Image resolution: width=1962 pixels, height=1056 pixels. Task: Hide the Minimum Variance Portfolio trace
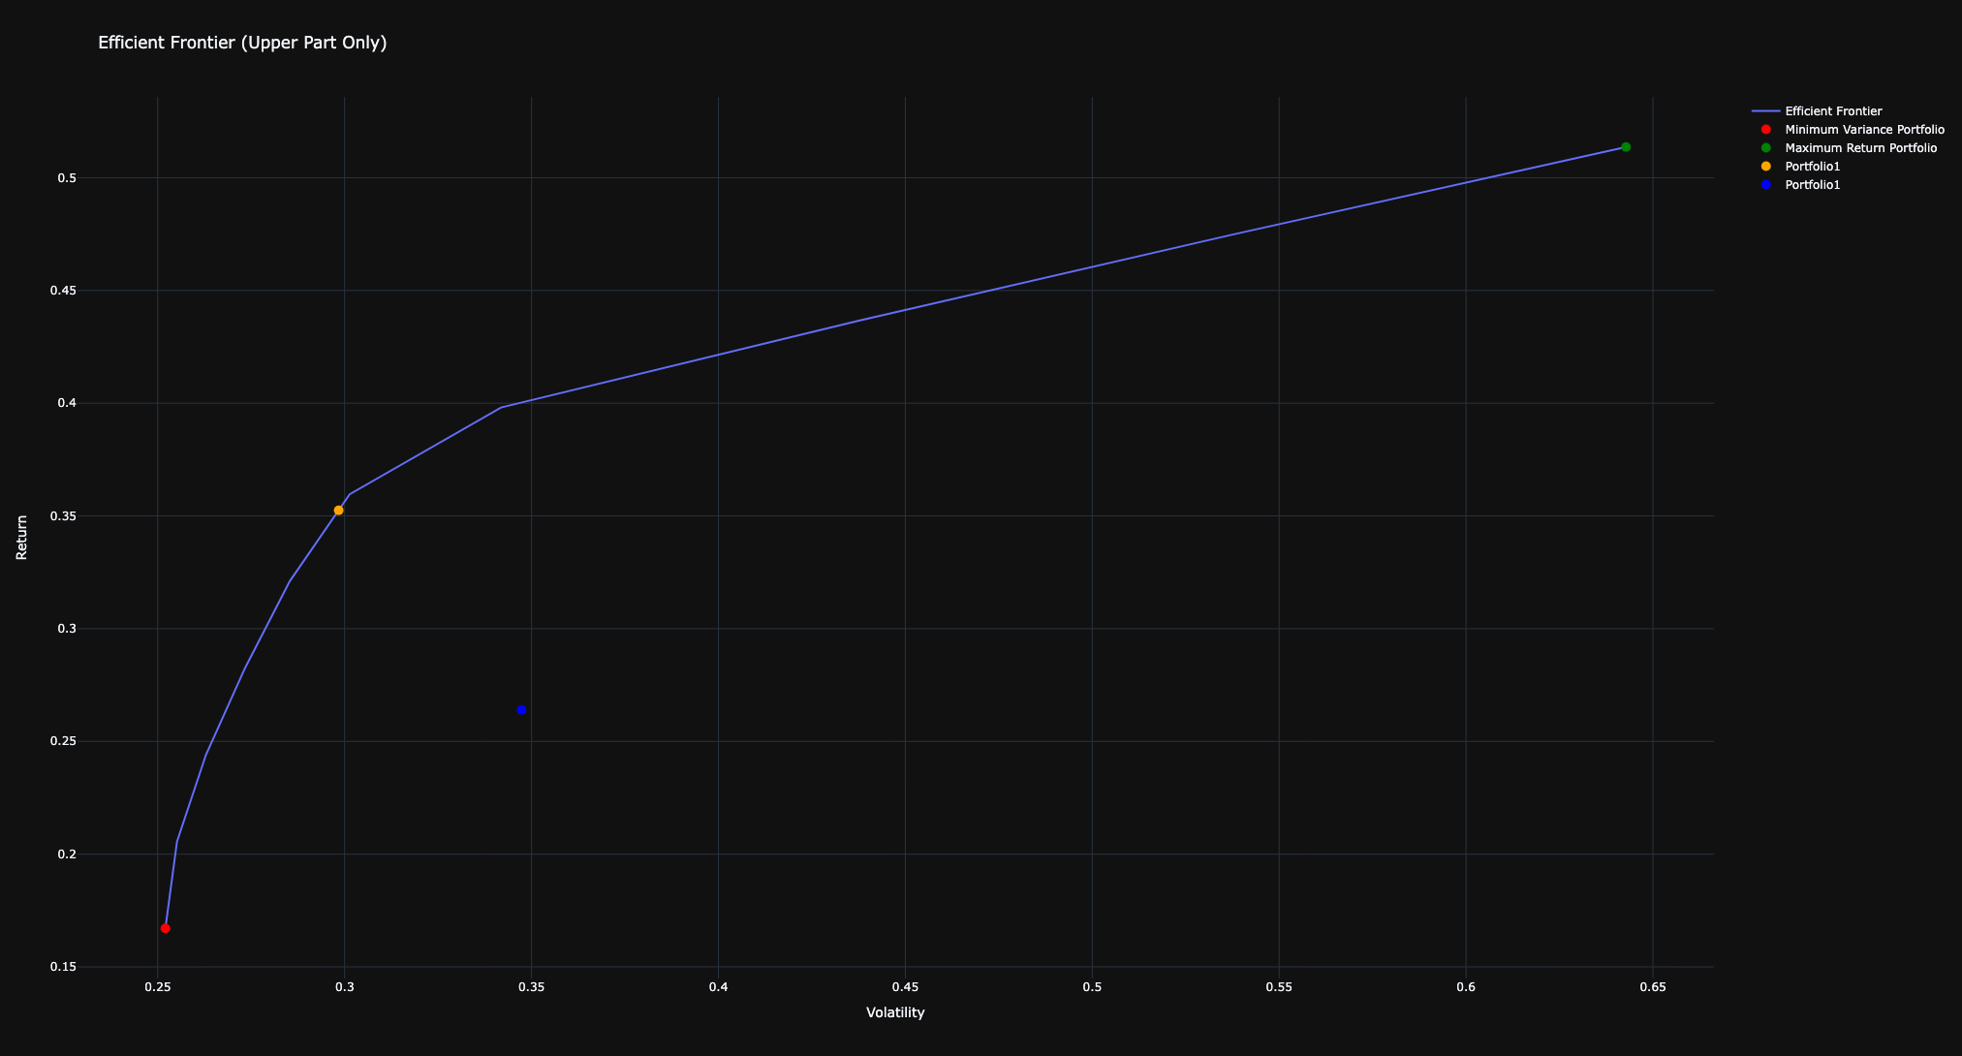point(1864,130)
